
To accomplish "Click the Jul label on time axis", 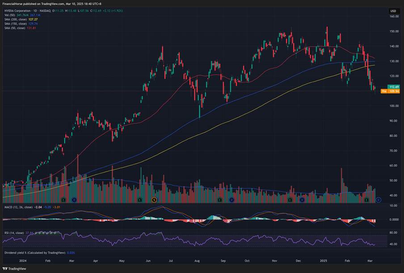I will [x=171, y=261].
